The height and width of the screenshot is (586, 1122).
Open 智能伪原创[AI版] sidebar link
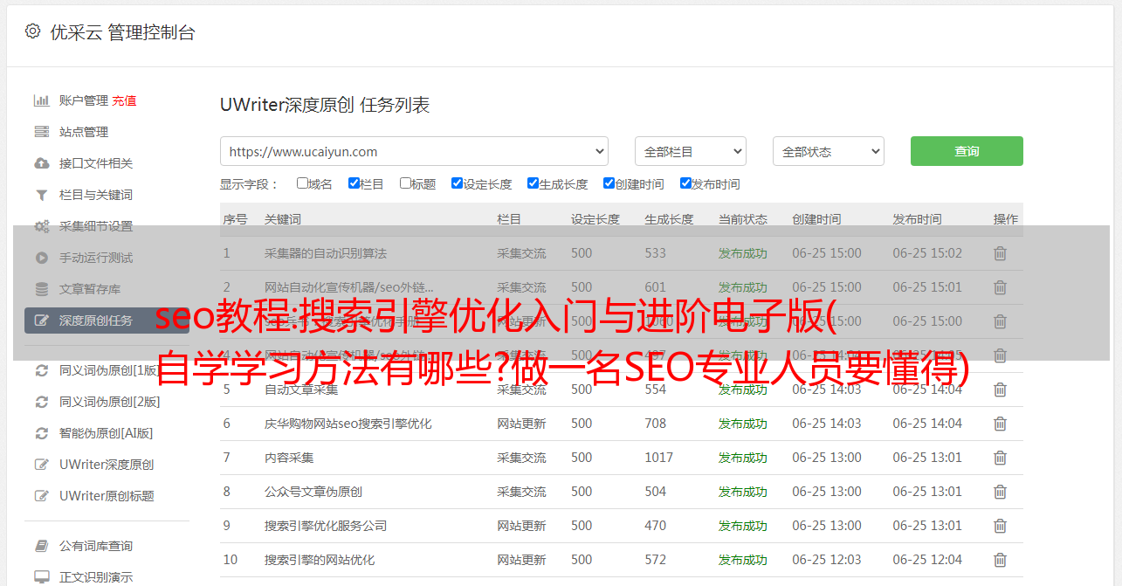click(x=106, y=433)
